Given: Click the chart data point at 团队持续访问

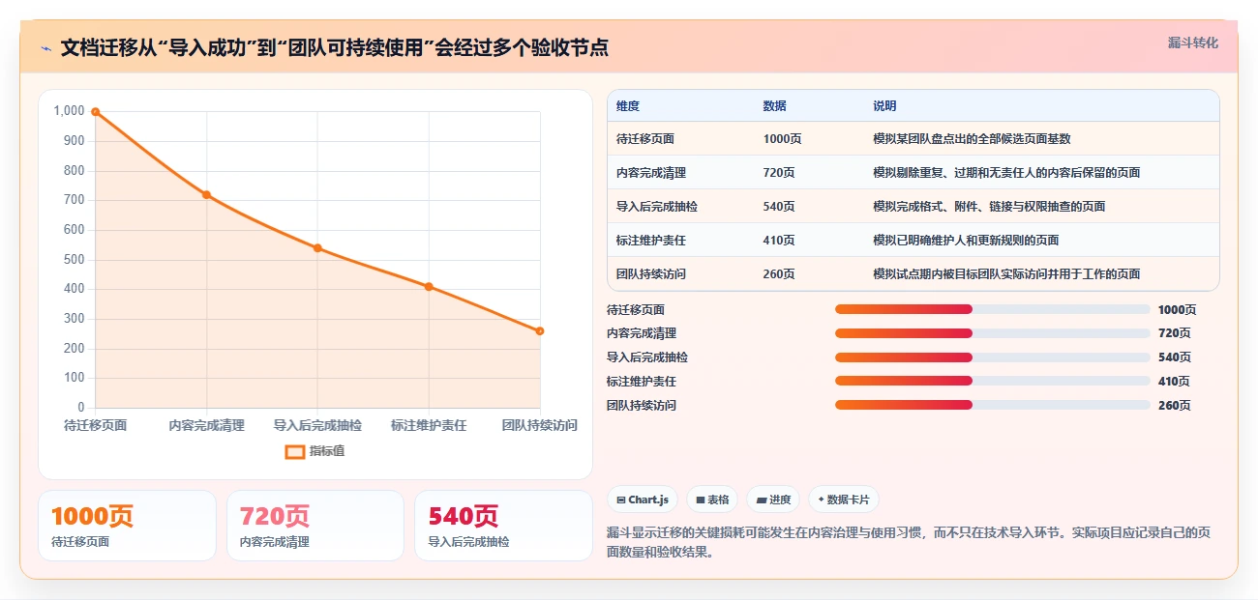Looking at the screenshot, I should pos(540,330).
